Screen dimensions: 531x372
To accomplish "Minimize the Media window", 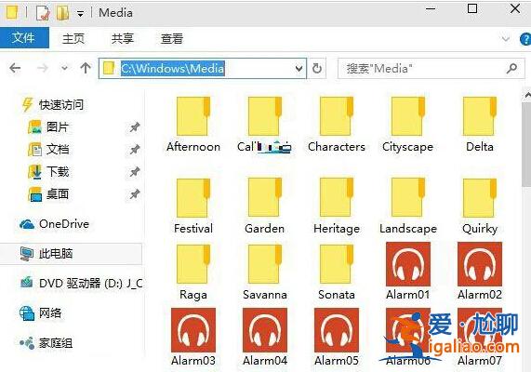I will [431, 8].
